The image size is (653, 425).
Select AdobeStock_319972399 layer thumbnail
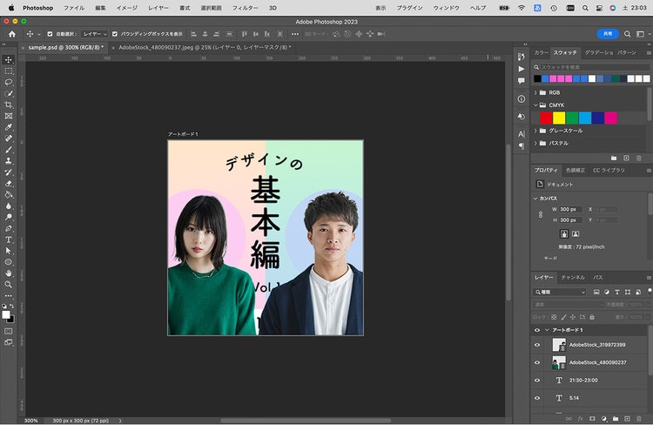pos(559,345)
